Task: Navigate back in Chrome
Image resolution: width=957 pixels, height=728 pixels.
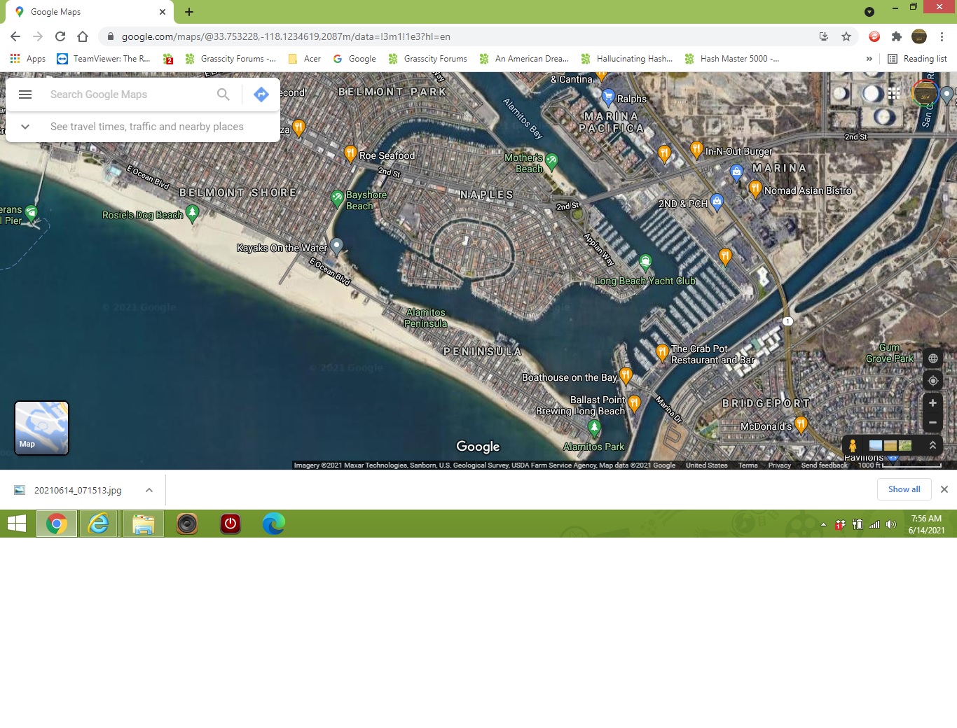Action: [15, 36]
